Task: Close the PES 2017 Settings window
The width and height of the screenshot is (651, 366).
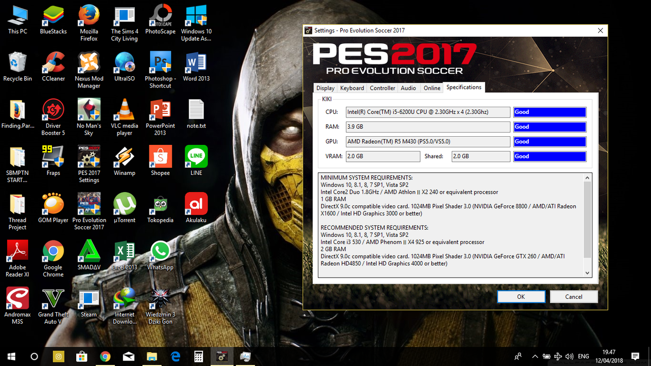Action: [x=600, y=30]
